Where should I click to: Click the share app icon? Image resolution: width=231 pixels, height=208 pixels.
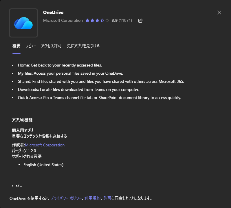140,21
